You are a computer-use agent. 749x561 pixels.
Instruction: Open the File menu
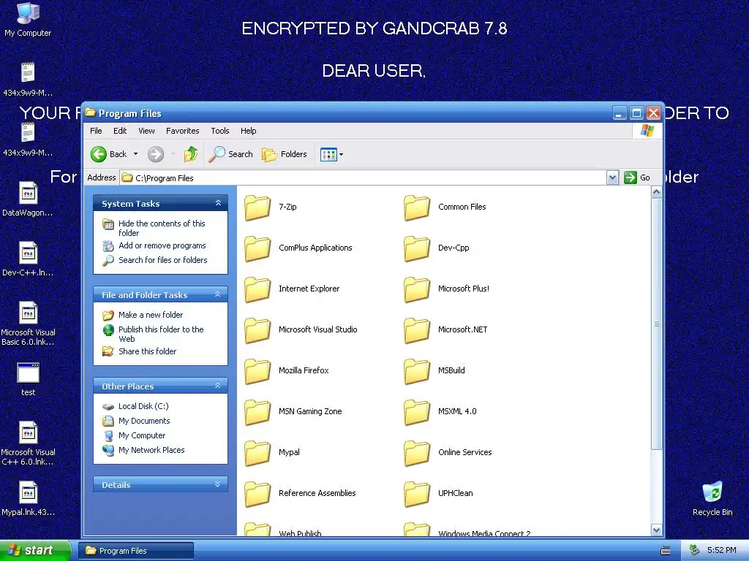pyautogui.click(x=96, y=131)
